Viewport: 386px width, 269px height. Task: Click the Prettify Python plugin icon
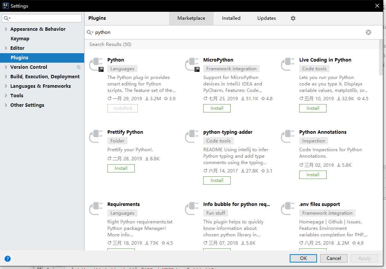[96, 136]
